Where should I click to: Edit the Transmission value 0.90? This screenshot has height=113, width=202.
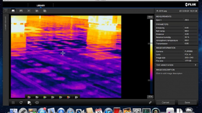tap(187, 44)
